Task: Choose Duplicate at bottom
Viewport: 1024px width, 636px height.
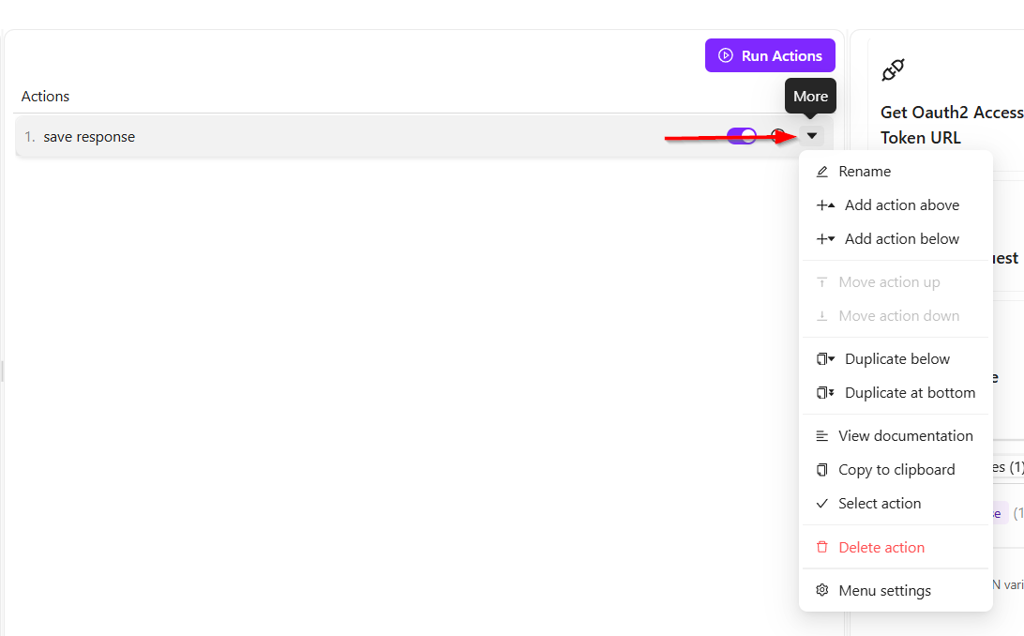Action: tap(910, 393)
